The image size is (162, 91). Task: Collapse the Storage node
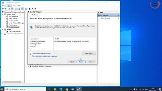(x=3, y=30)
